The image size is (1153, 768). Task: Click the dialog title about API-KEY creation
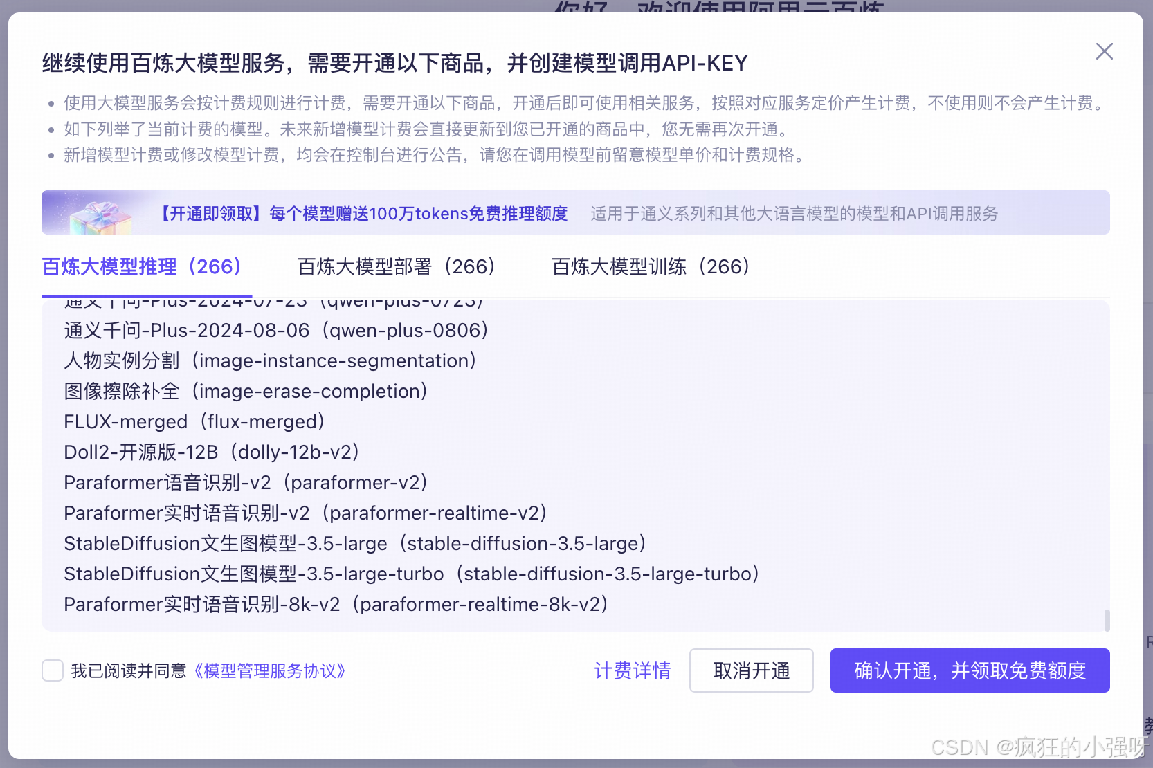click(395, 63)
